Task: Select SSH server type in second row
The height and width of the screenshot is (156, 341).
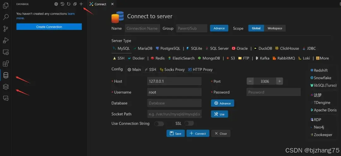Action: point(118,58)
